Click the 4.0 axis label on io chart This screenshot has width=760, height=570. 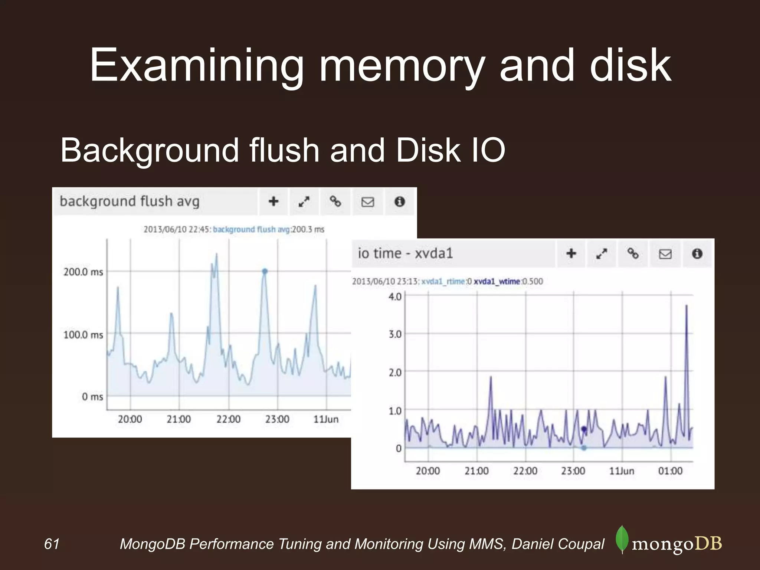click(x=395, y=297)
